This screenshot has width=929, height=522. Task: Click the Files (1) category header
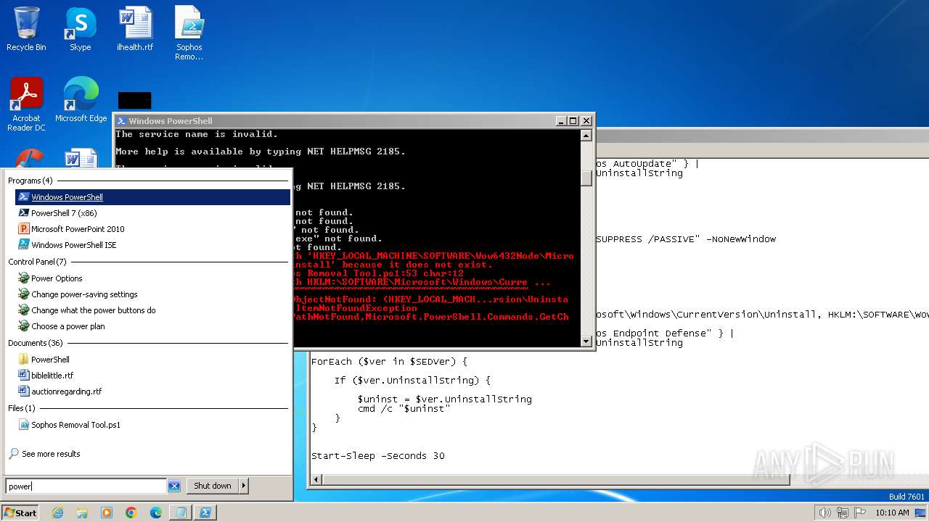click(22, 408)
